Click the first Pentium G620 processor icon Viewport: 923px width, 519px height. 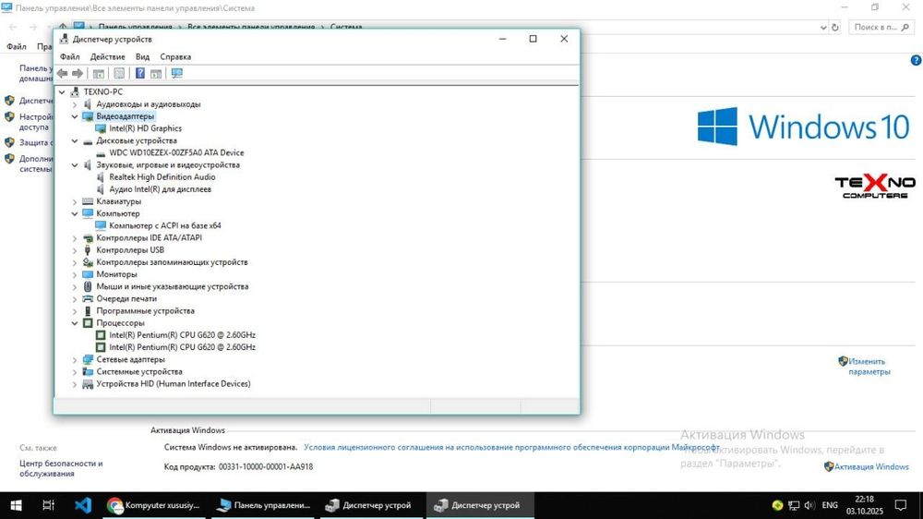101,335
